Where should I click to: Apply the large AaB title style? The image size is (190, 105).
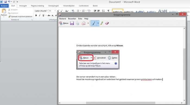(163, 11)
